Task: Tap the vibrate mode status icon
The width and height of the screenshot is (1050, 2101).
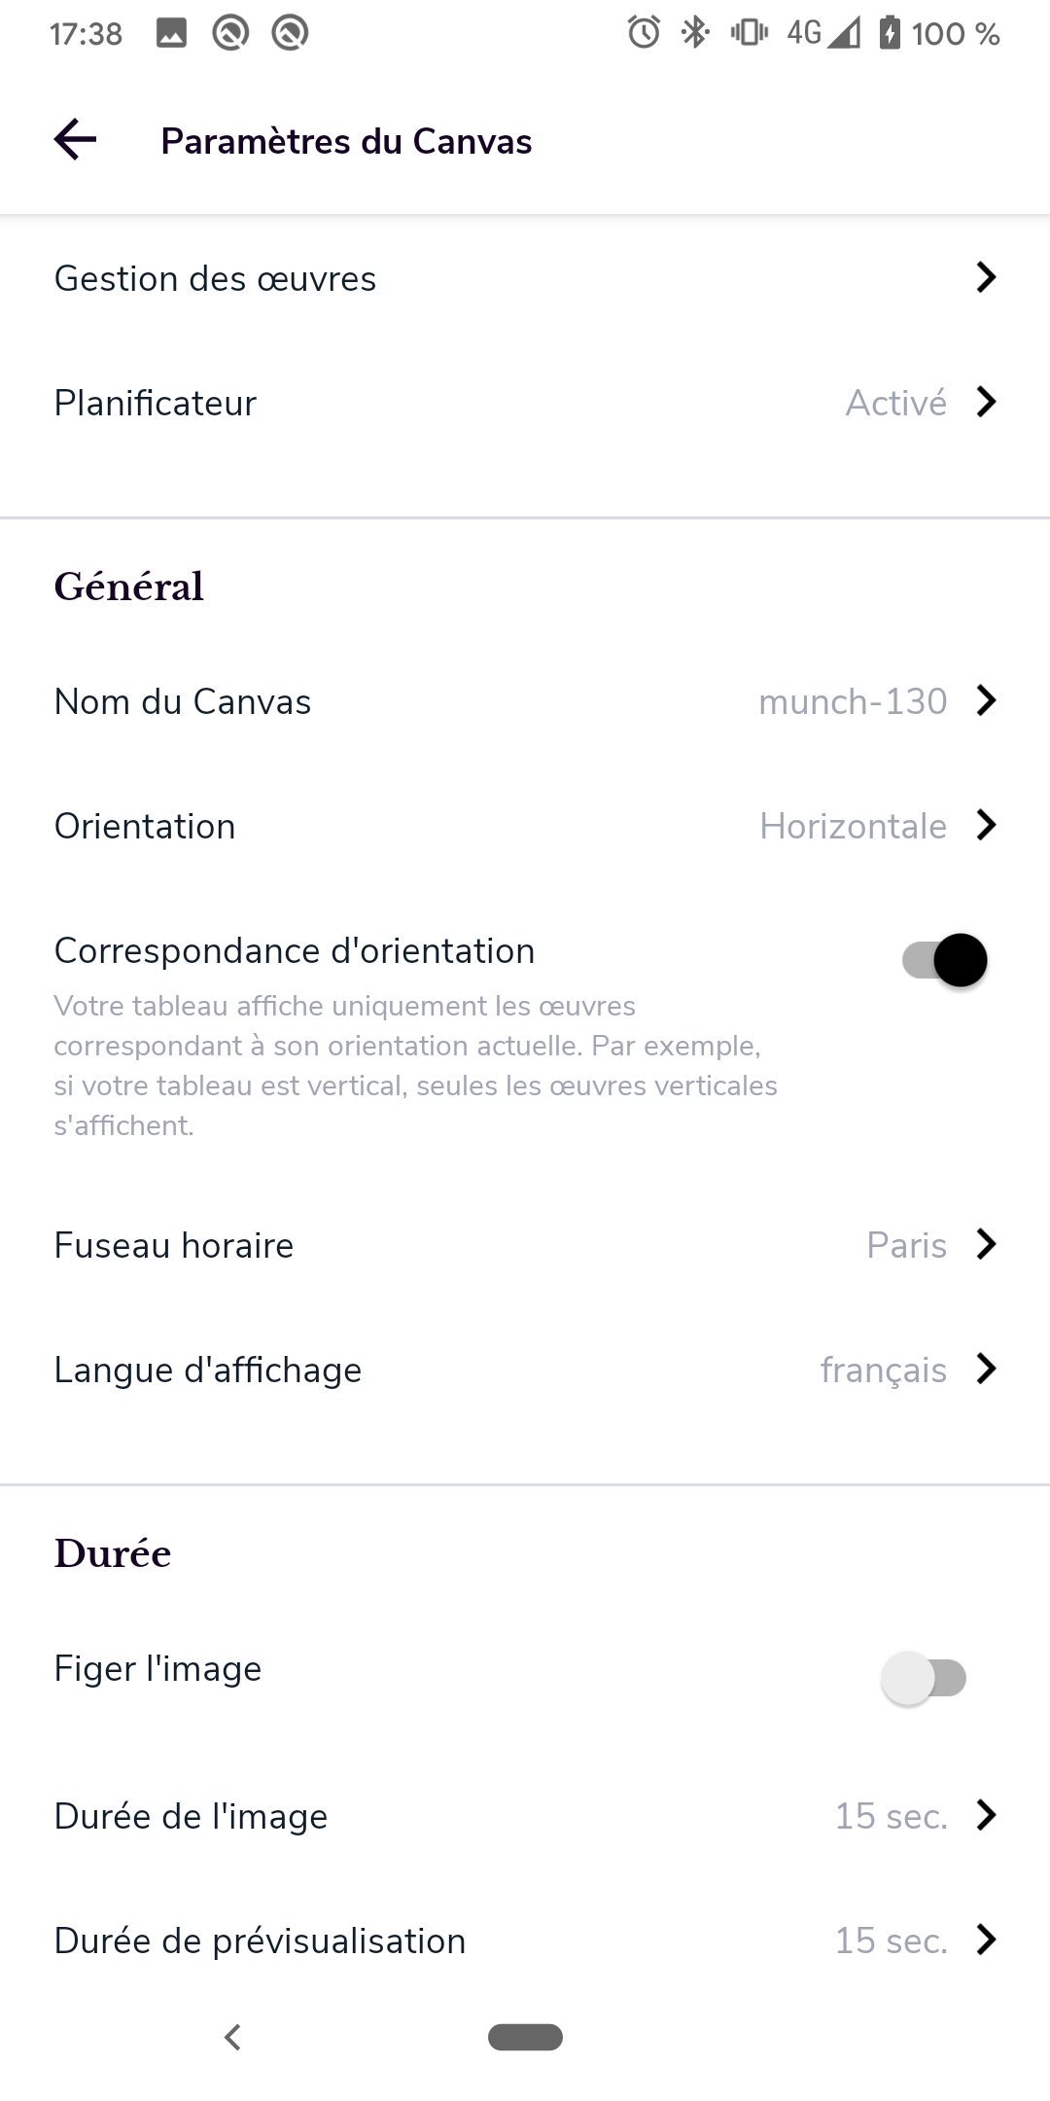Action: click(x=749, y=33)
